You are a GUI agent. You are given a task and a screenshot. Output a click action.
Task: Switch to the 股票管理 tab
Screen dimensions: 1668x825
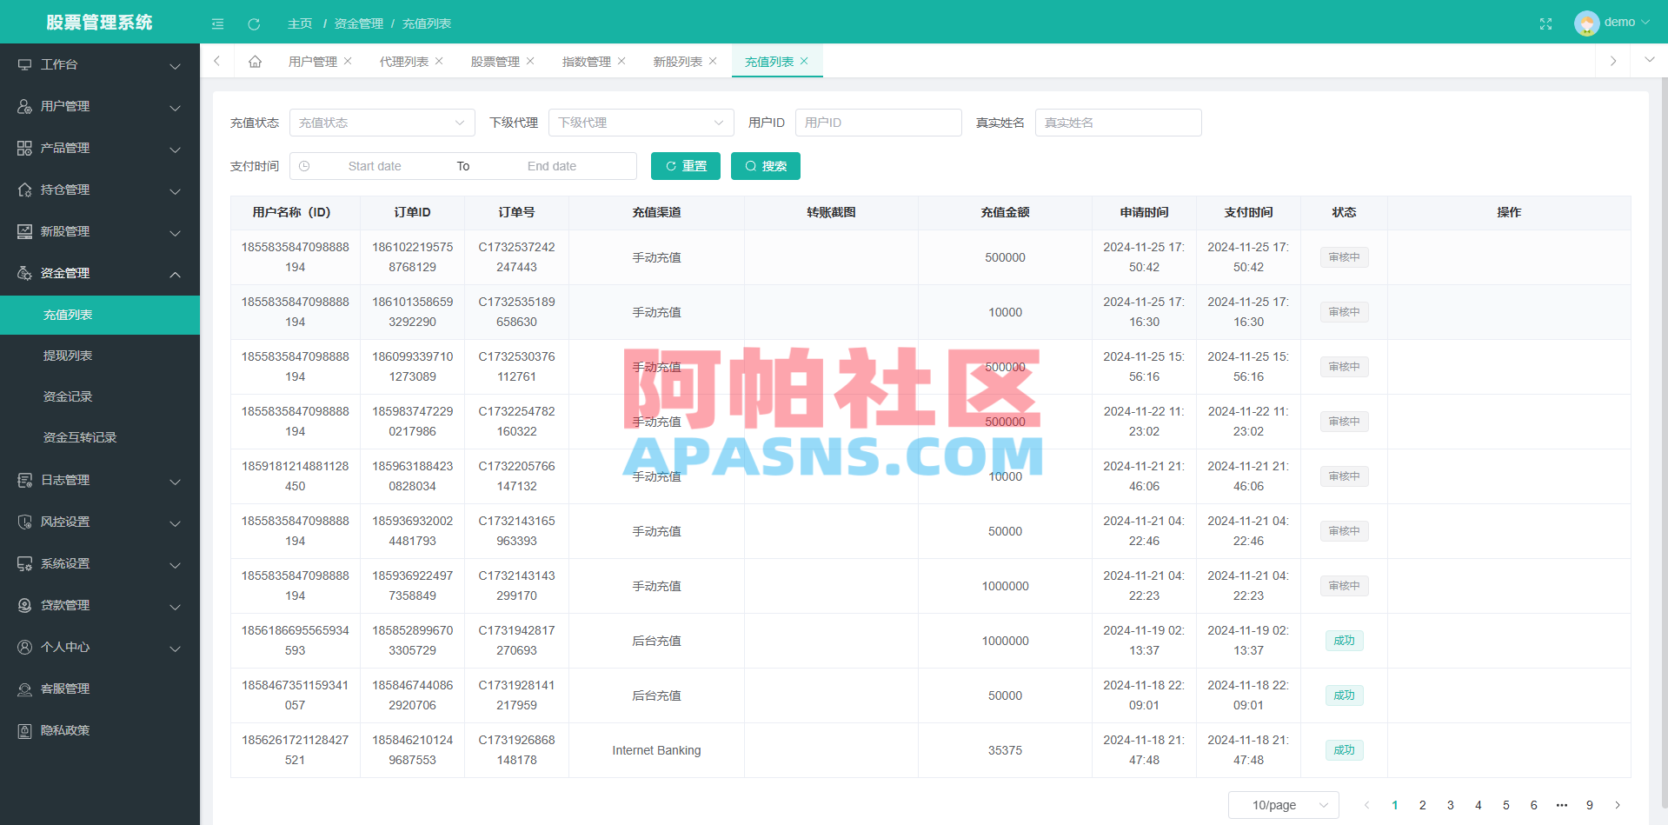[x=496, y=61]
